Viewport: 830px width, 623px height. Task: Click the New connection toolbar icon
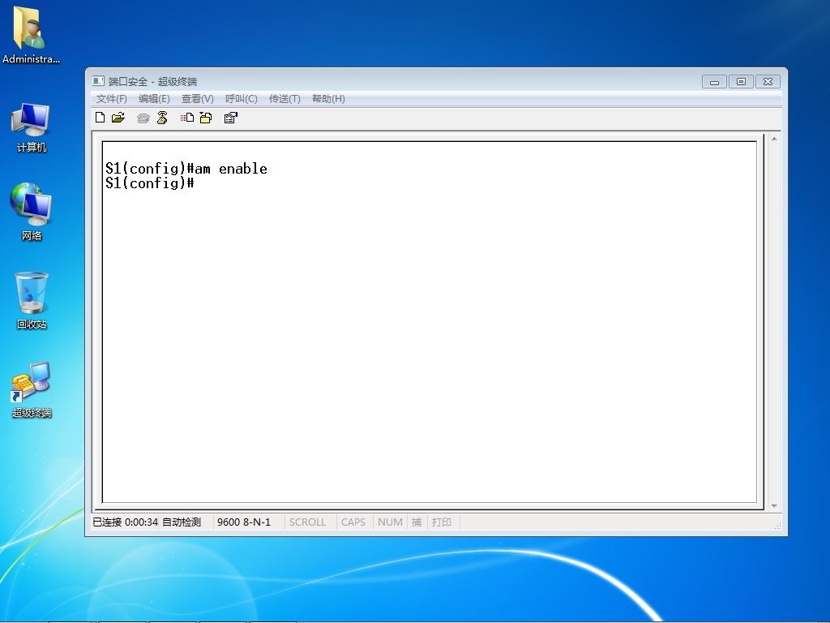(100, 118)
